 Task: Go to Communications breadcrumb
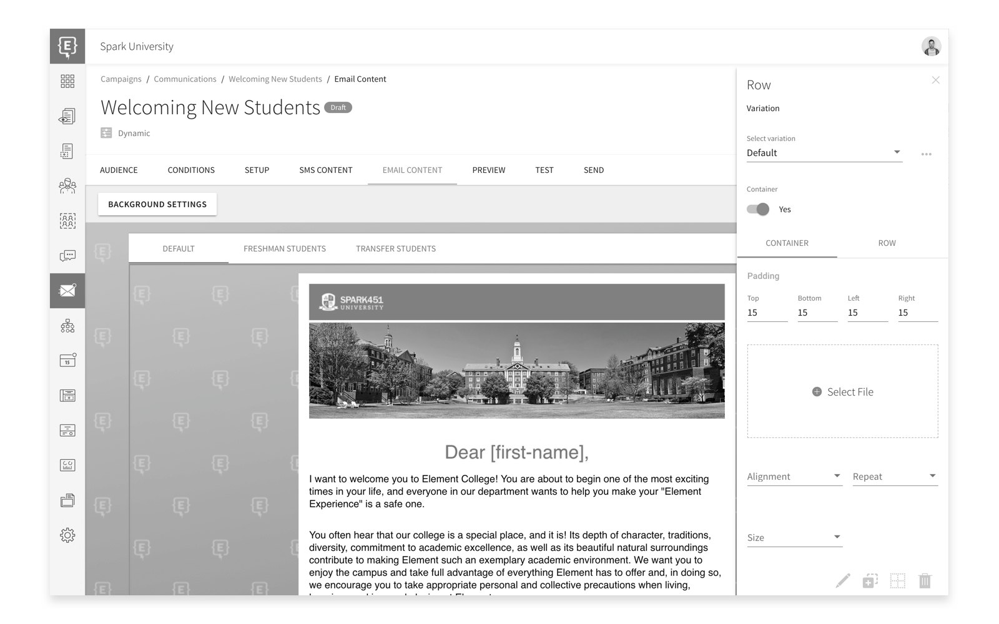[x=185, y=79]
